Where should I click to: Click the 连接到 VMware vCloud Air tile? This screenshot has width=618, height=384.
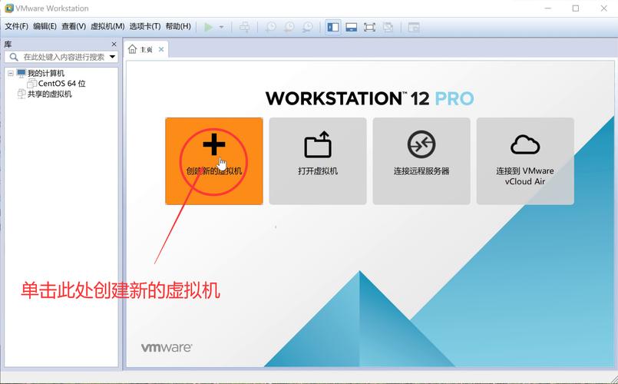[x=525, y=161]
